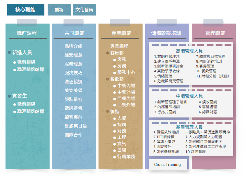Click the 儲備幹部培訓 column heading
The width and height of the screenshot is (244, 174).
(x=166, y=33)
